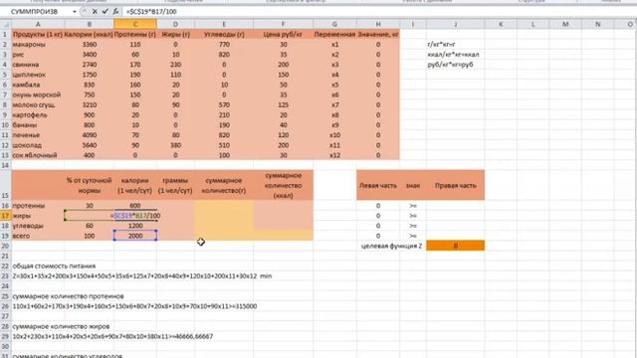Click cell with value 600 for протеины
This screenshot has height=358, width=637.
coord(135,206)
